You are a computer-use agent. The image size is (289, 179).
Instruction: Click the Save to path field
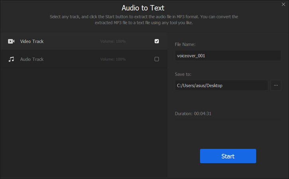pyautogui.click(x=221, y=85)
